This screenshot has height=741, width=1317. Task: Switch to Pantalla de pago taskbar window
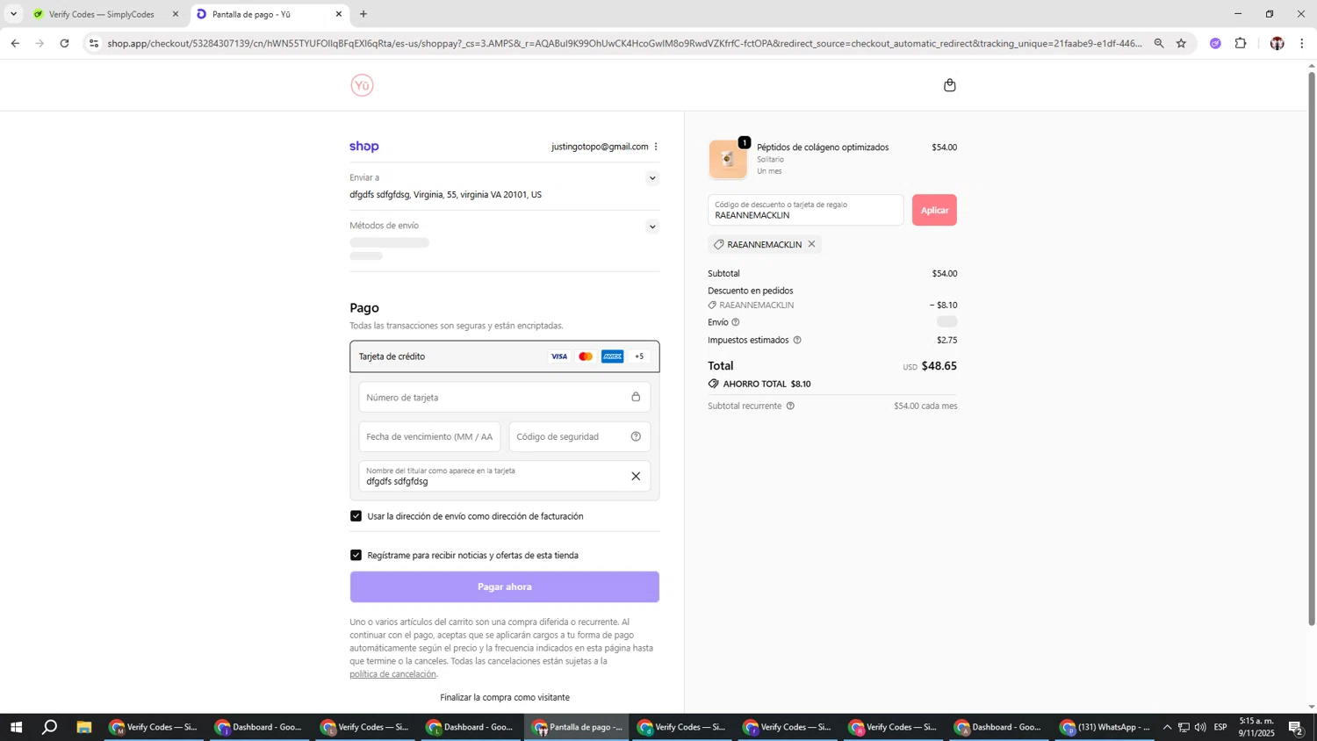click(577, 727)
